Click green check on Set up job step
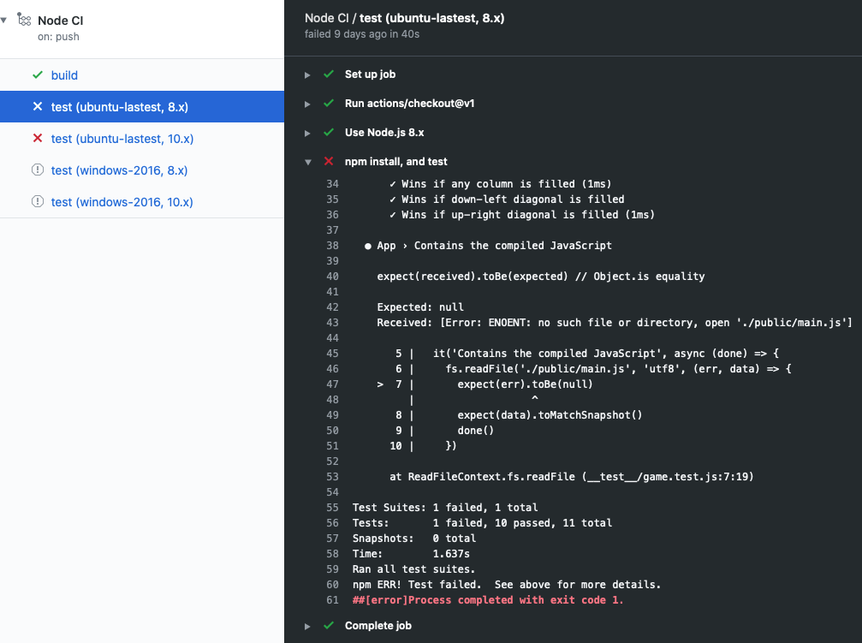This screenshot has height=643, width=862. [x=328, y=74]
